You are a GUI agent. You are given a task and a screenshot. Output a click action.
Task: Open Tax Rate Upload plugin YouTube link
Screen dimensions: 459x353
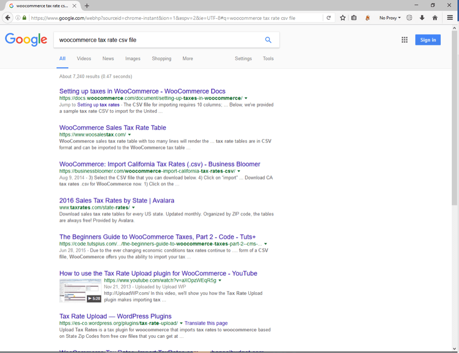pyautogui.click(x=159, y=273)
